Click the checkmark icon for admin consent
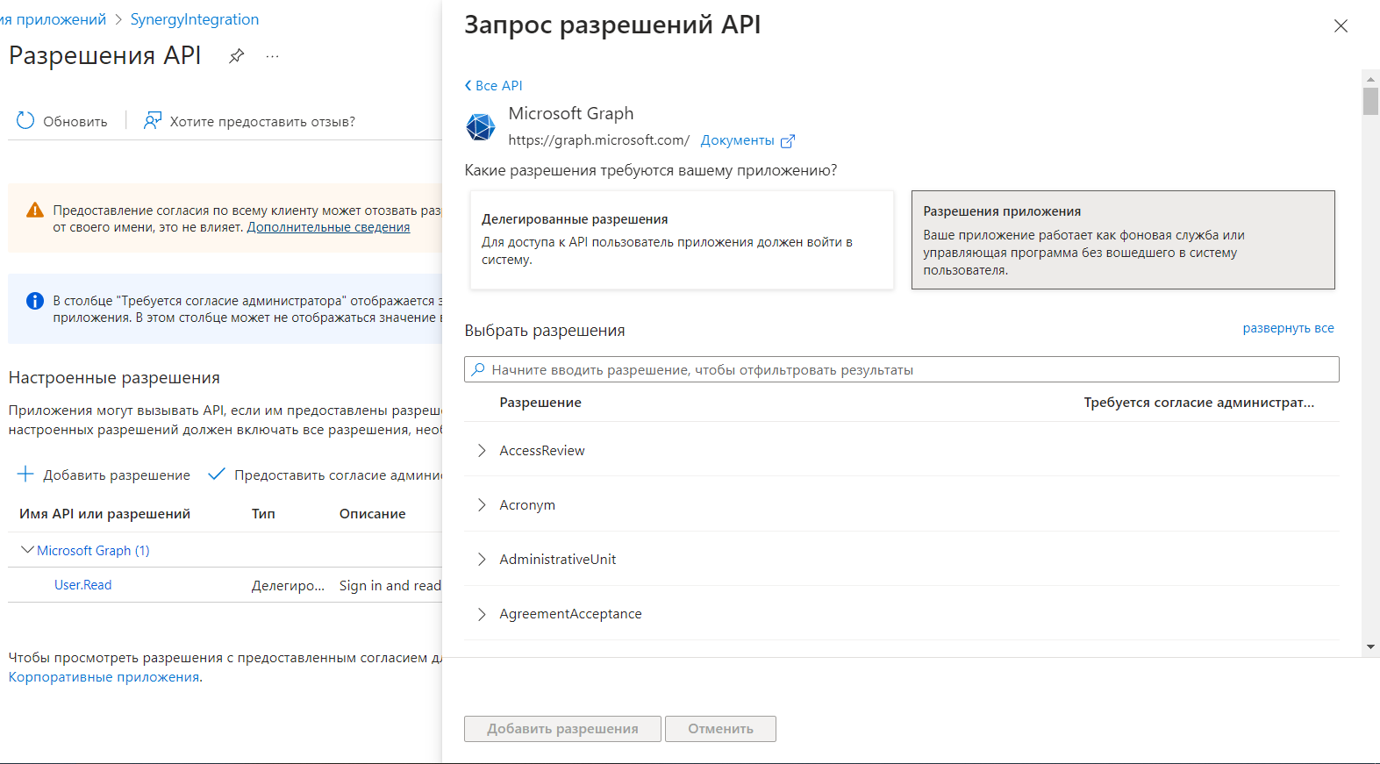This screenshot has width=1380, height=764. [217, 475]
